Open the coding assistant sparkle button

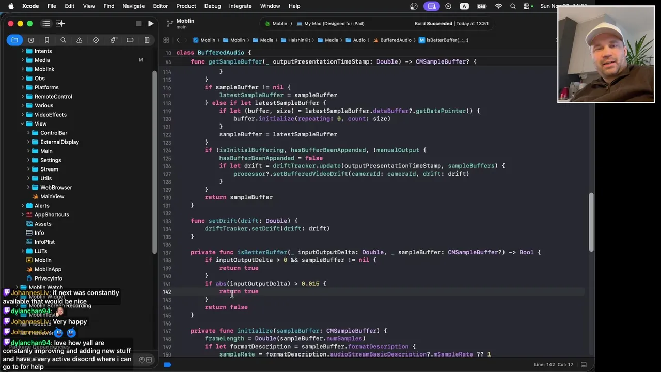pos(60,23)
